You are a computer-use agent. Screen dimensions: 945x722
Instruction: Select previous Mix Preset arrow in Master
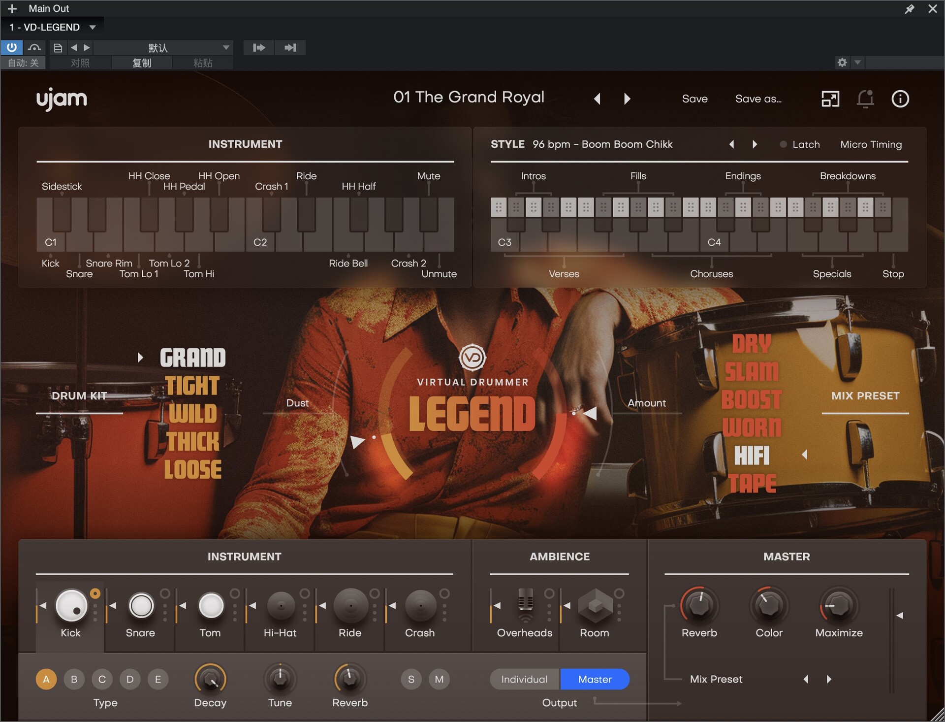point(806,679)
